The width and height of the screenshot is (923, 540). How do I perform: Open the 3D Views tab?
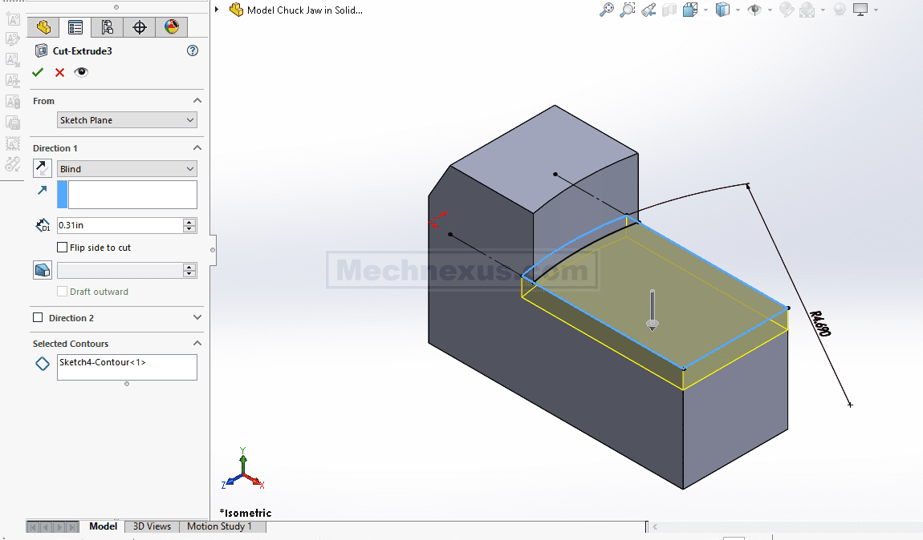click(152, 526)
